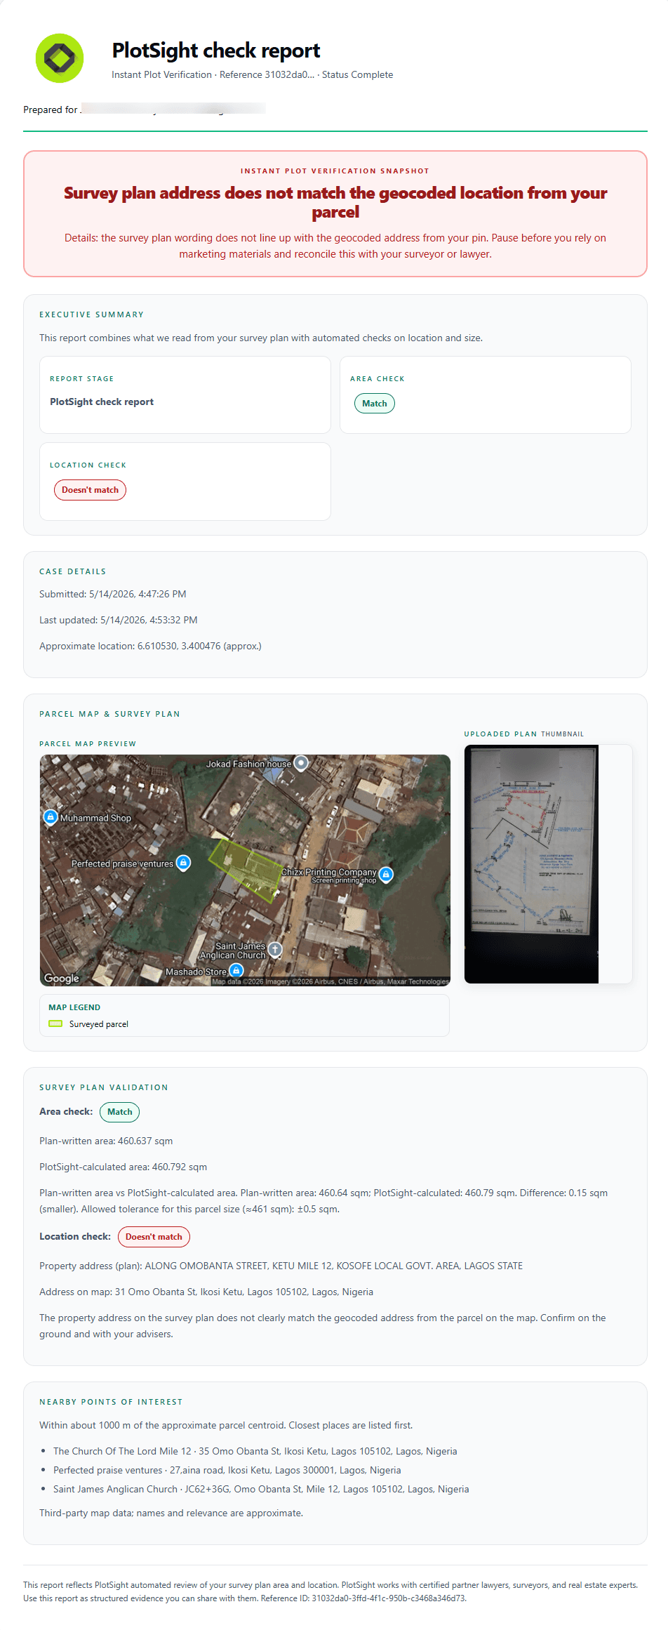Screen dimensions: 668x1630
Task: Click the Parcel Map & Survey Plan heading
Action: (109, 714)
